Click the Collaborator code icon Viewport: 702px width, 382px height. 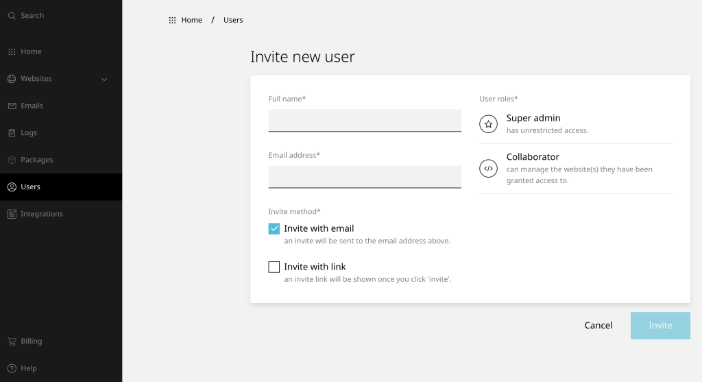[x=488, y=169]
